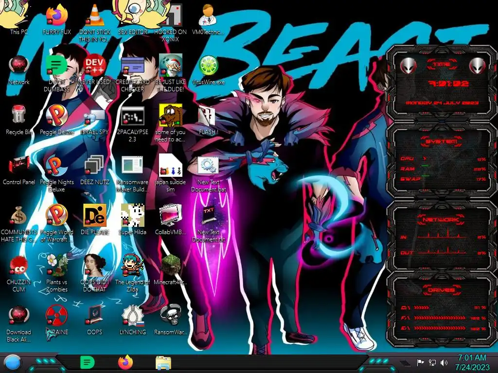This screenshot has height=373, width=498.
Task: Open the FURRY FUX Firefox shortcut
Action: click(x=56, y=17)
